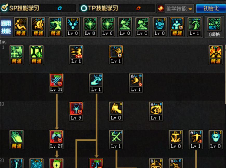
Task: Click the blue wings skill in general row
Action: pyautogui.click(x=73, y=27)
